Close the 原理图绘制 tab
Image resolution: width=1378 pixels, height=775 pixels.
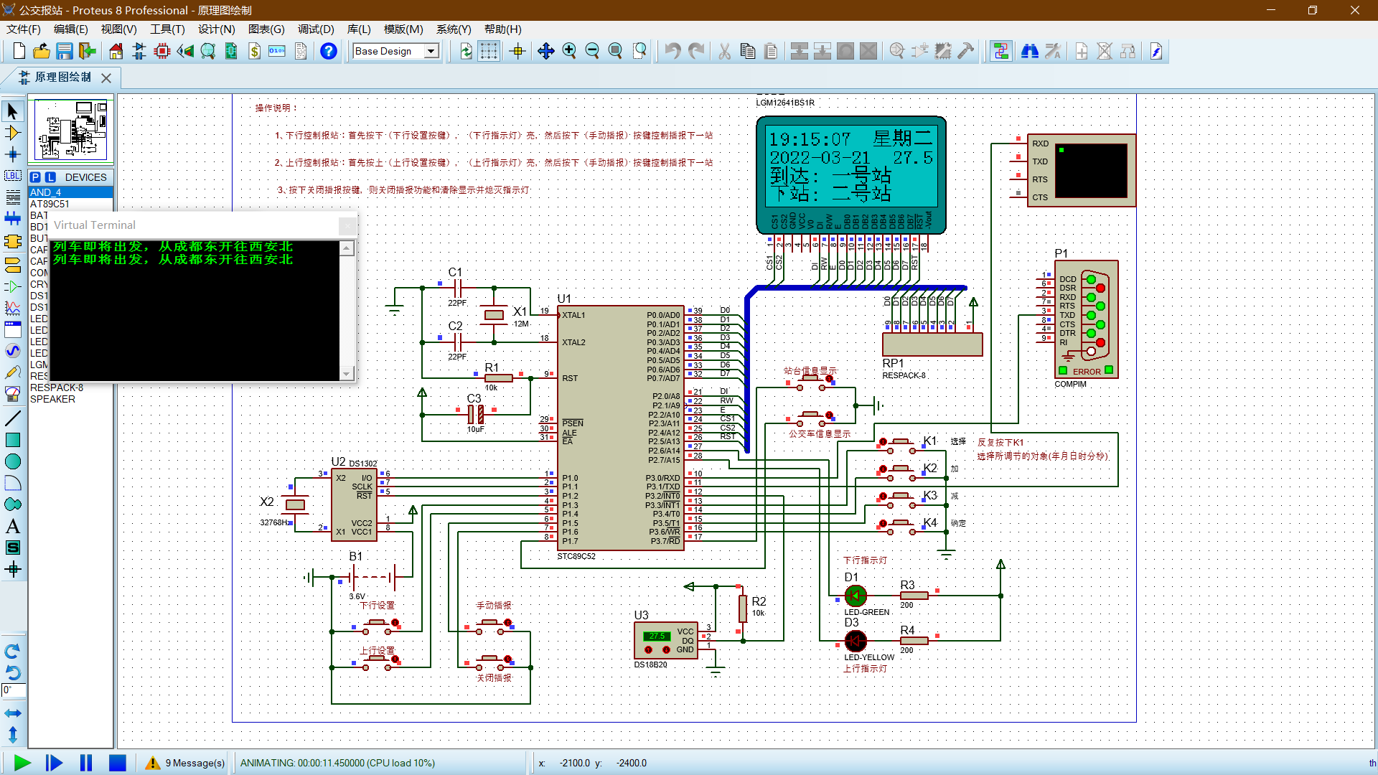click(x=106, y=77)
